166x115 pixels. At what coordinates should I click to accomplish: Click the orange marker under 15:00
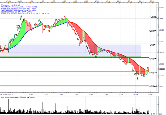pos(75,3)
